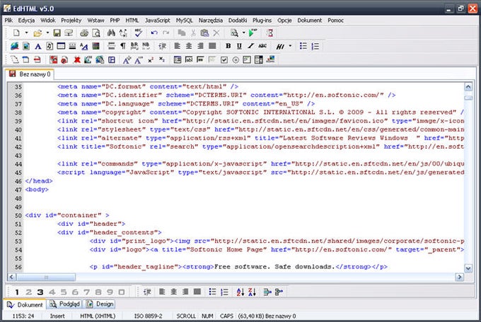Image resolution: width=481 pixels, height=322 pixels.
Task: Switch to the Dokument tab
Action: [x=25, y=304]
